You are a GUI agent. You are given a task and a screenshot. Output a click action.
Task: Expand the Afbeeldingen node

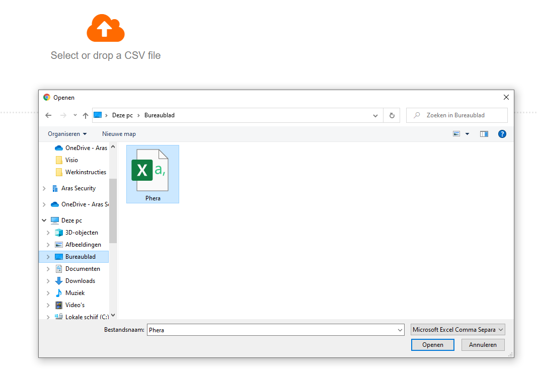[x=48, y=245]
